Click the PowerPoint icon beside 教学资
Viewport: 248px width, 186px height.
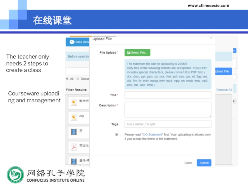[74, 102]
